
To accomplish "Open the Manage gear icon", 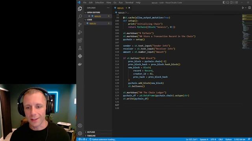I will (80, 133).
